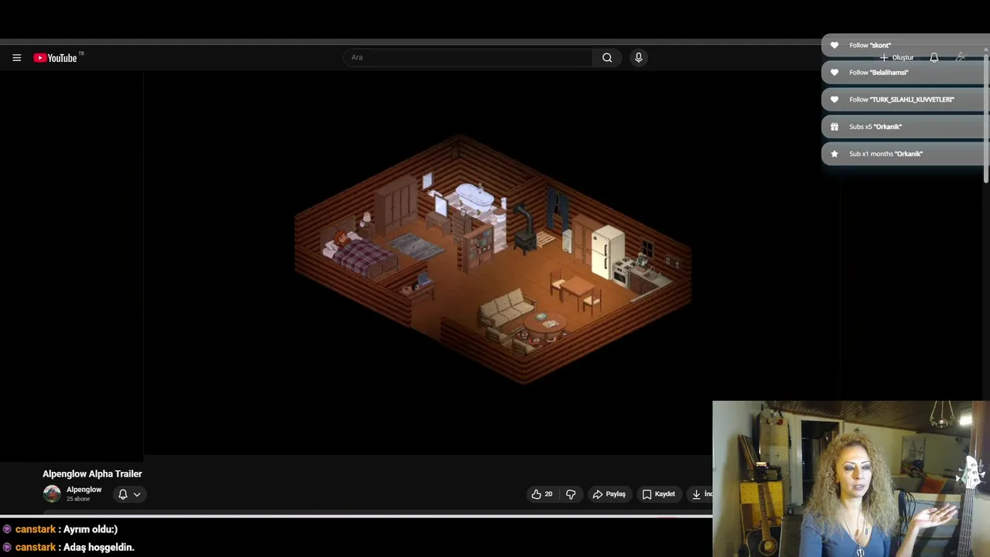Image resolution: width=990 pixels, height=557 pixels.
Task: Click the Follow "TURK_SILAHLI_KUVVETLERI" alert
Action: pyautogui.click(x=902, y=99)
